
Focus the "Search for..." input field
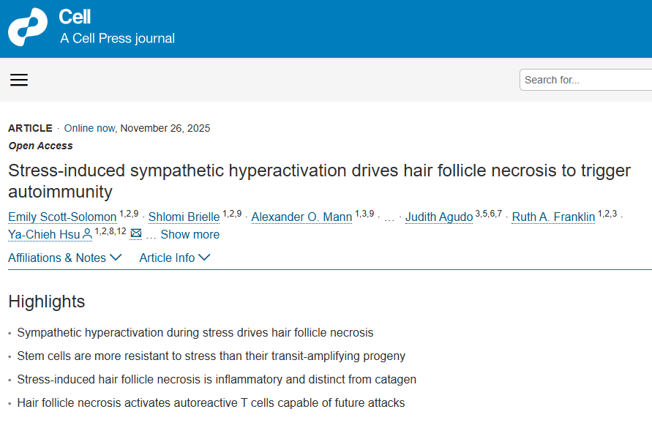pos(585,80)
